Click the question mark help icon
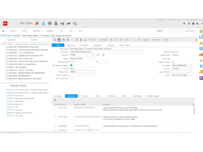203x152 pixels. tap(196, 40)
